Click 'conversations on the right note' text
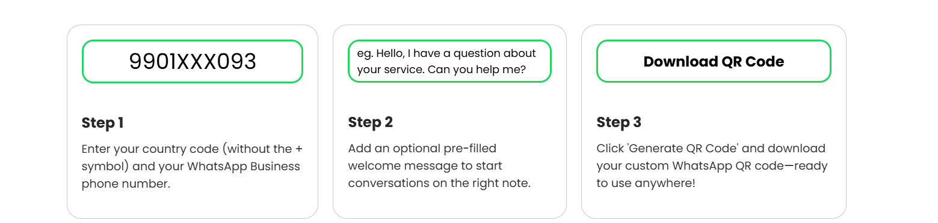This screenshot has height=223, width=938. pyautogui.click(x=439, y=183)
